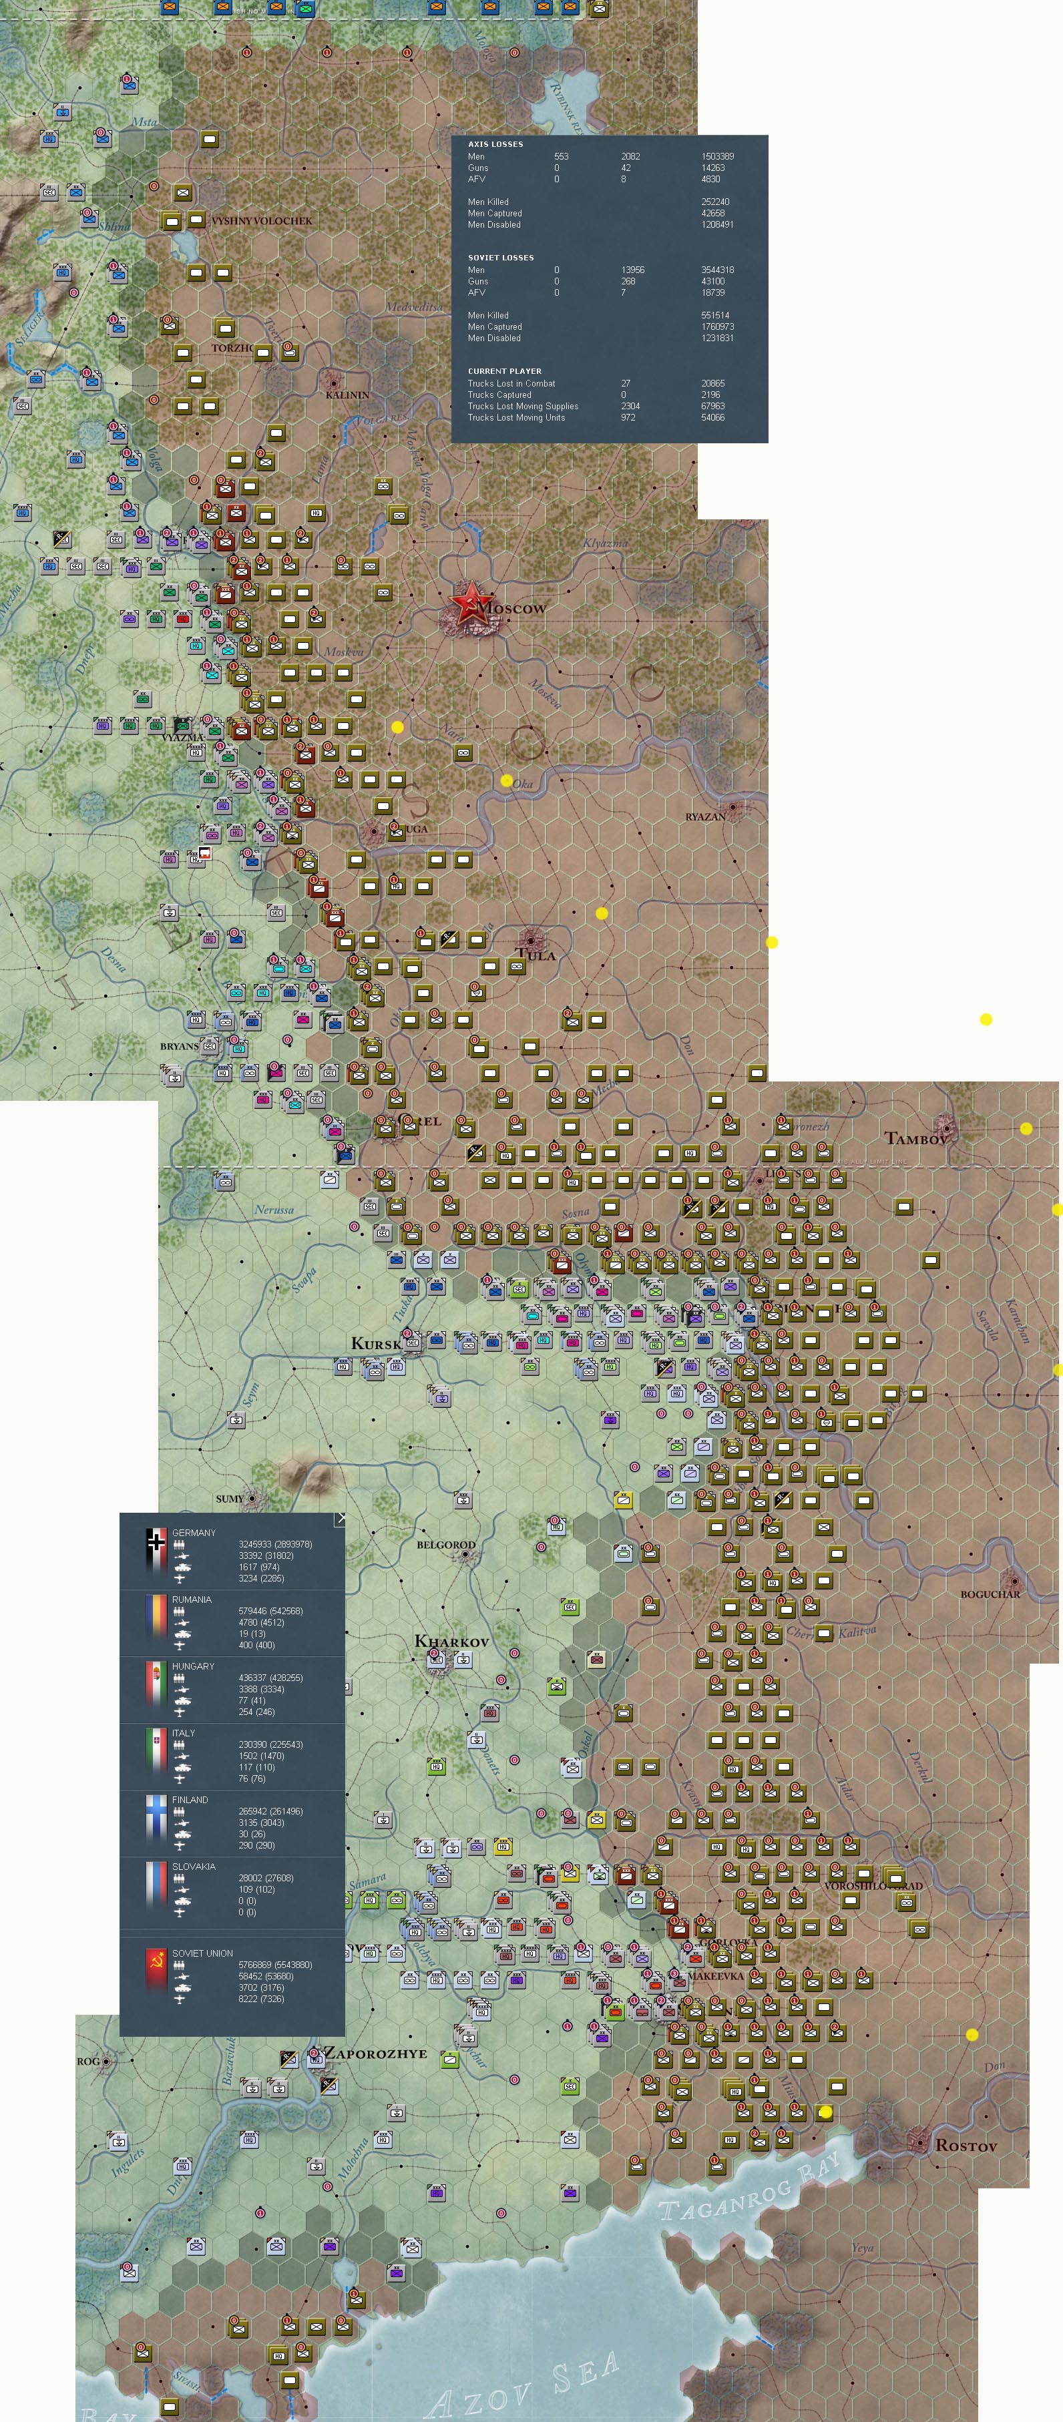Click the Germany flag in the nations panel

(155, 1550)
